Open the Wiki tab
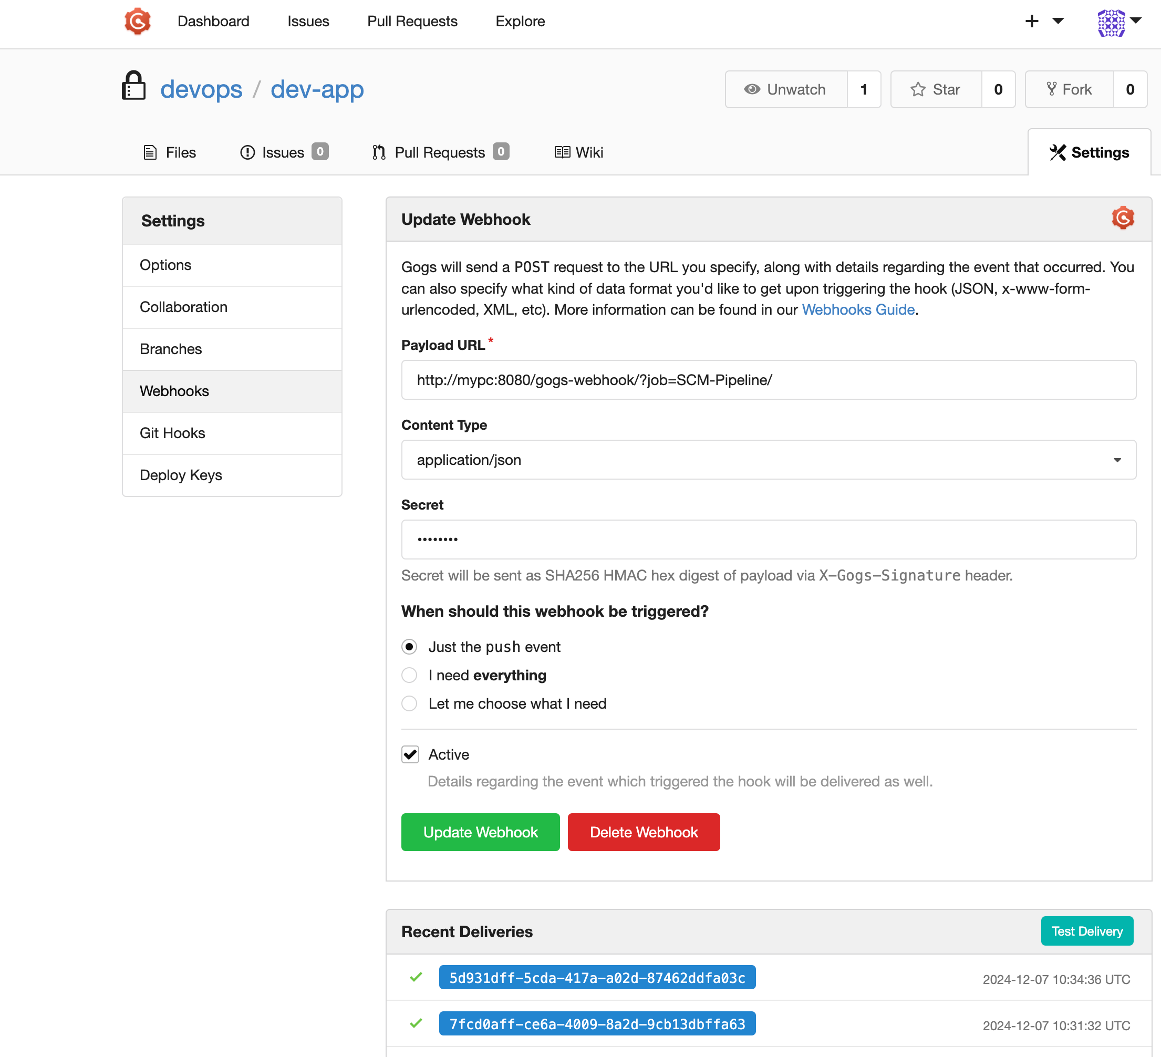The width and height of the screenshot is (1161, 1057). click(579, 152)
